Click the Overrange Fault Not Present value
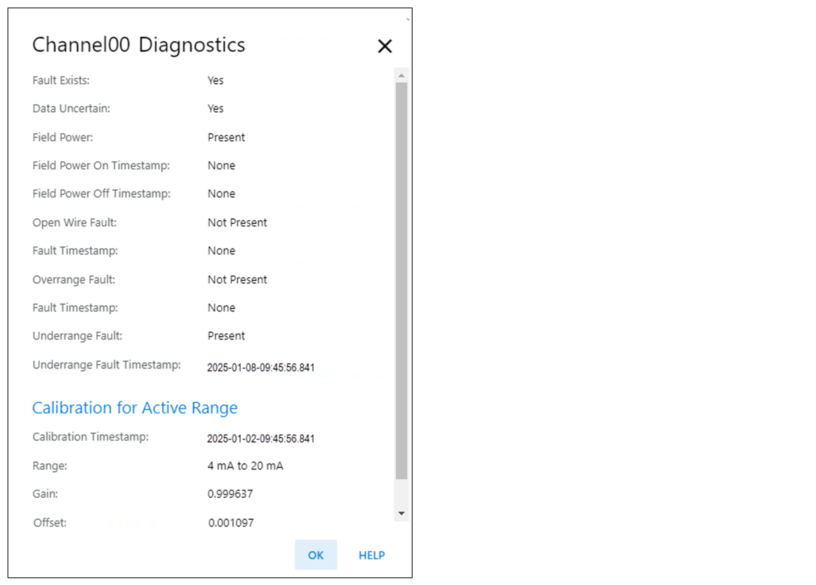 tap(237, 280)
